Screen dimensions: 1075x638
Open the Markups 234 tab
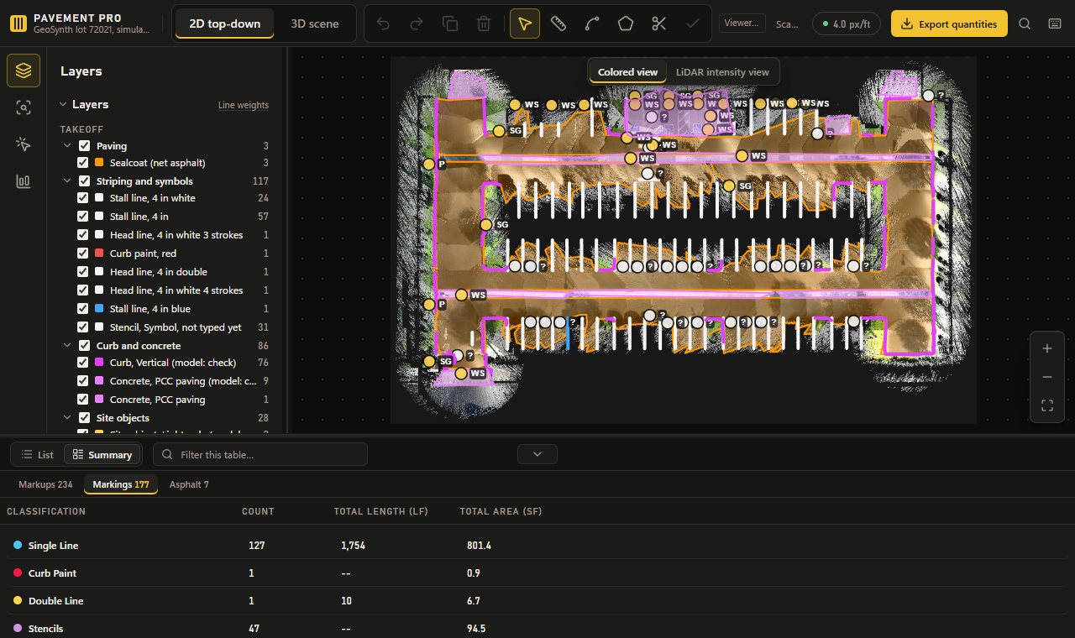(45, 484)
